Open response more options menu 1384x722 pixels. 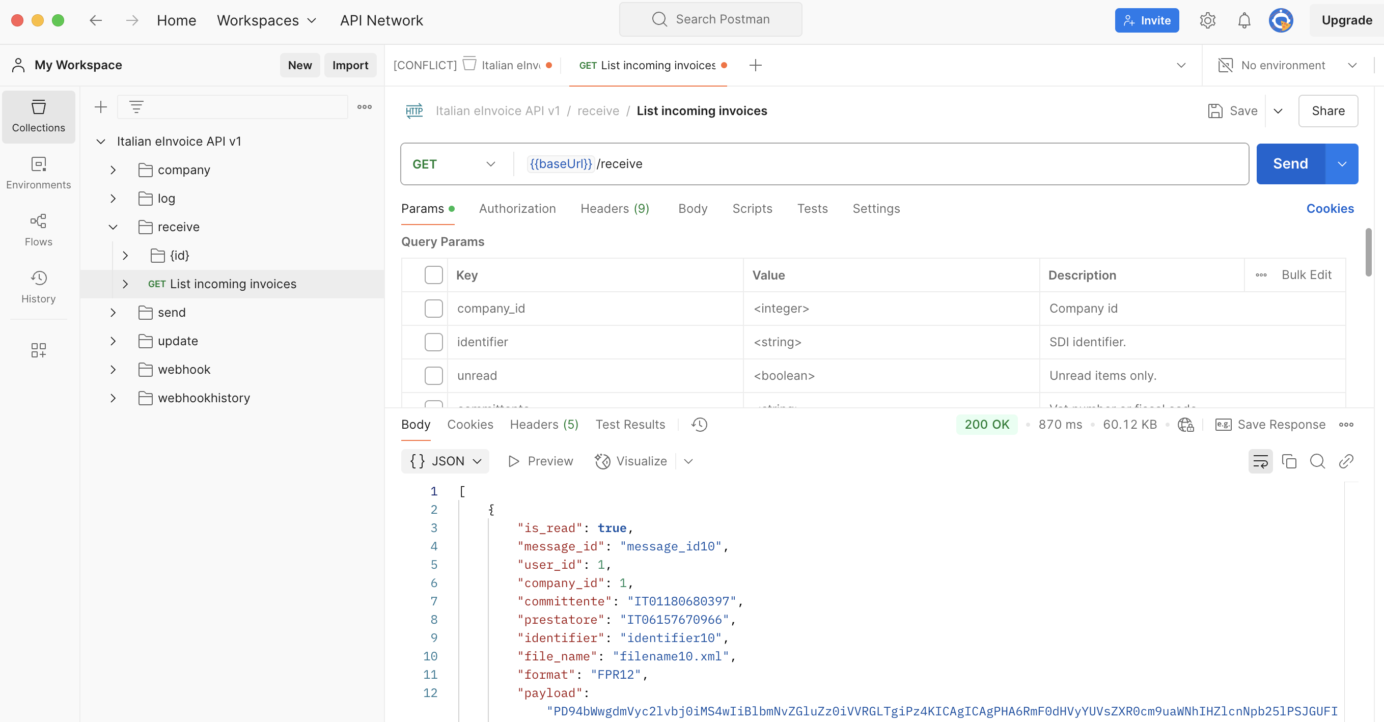pyautogui.click(x=1346, y=424)
